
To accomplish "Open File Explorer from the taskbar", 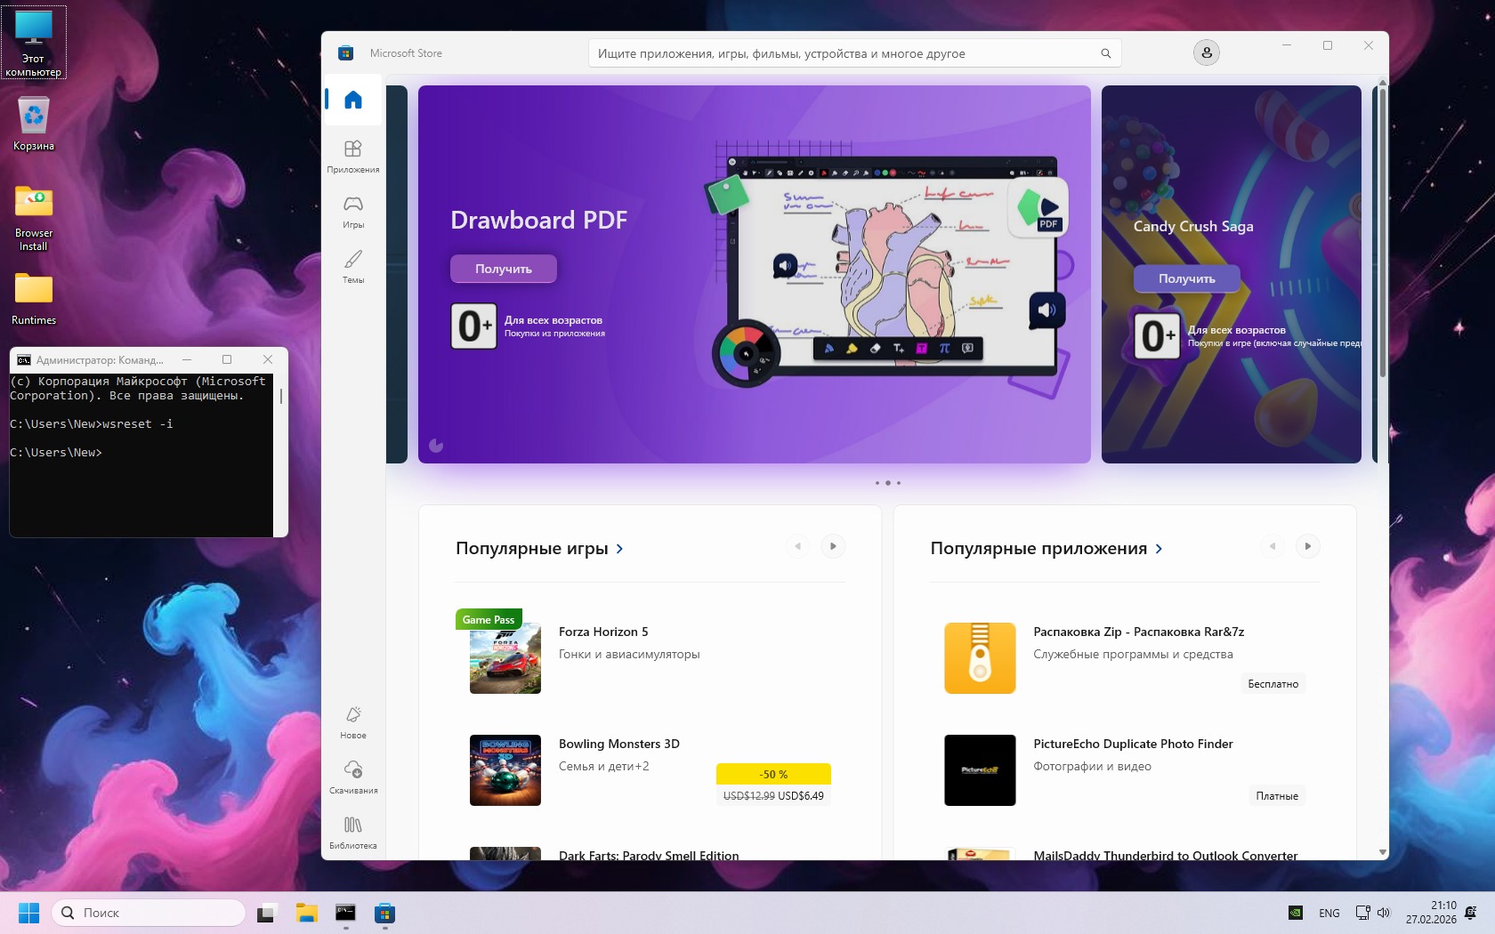I will tap(306, 913).
